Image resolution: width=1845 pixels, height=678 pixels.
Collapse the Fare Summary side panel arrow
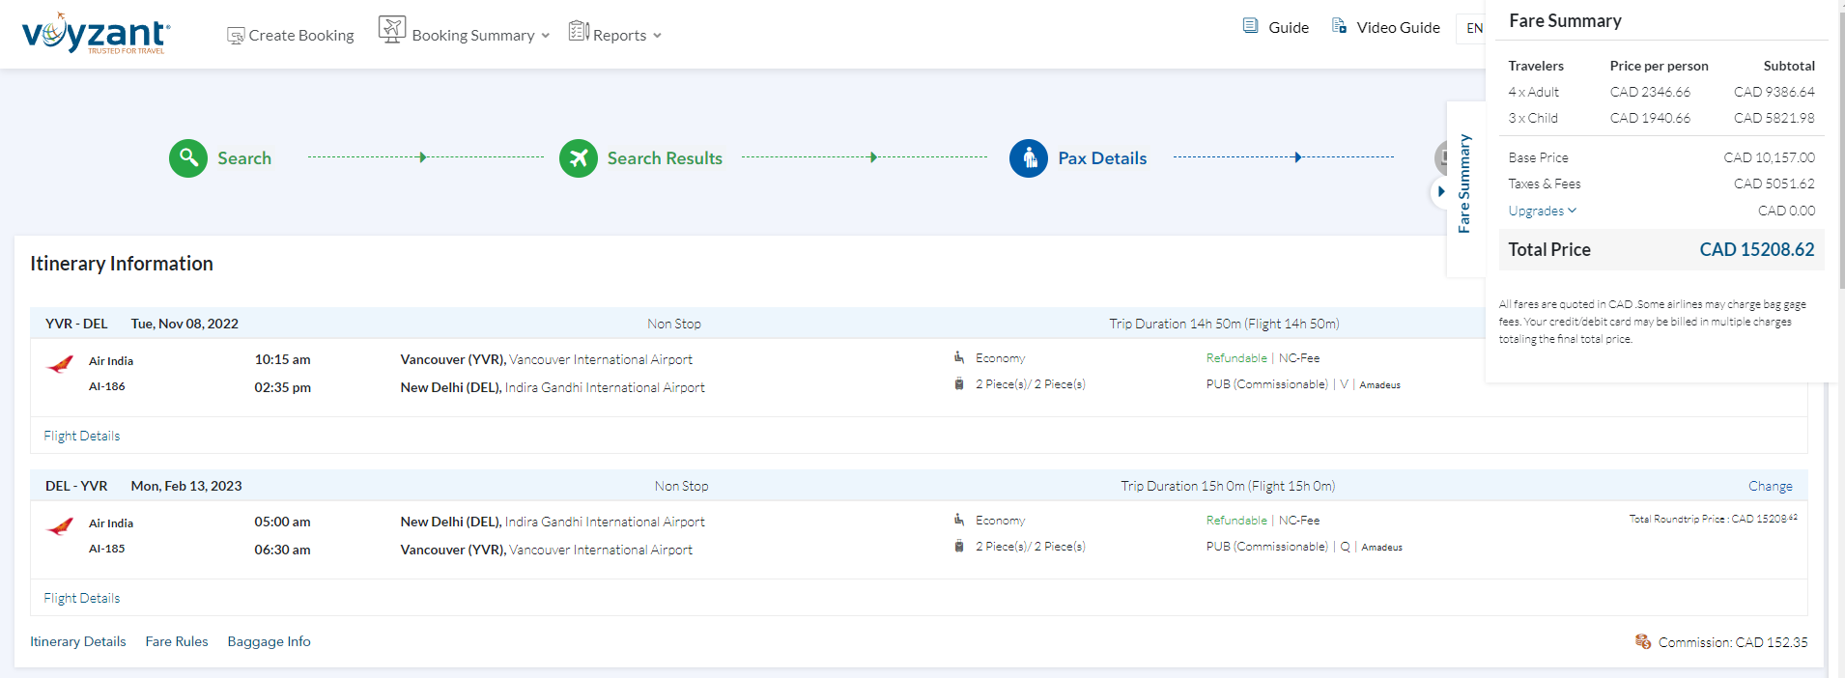(1440, 191)
